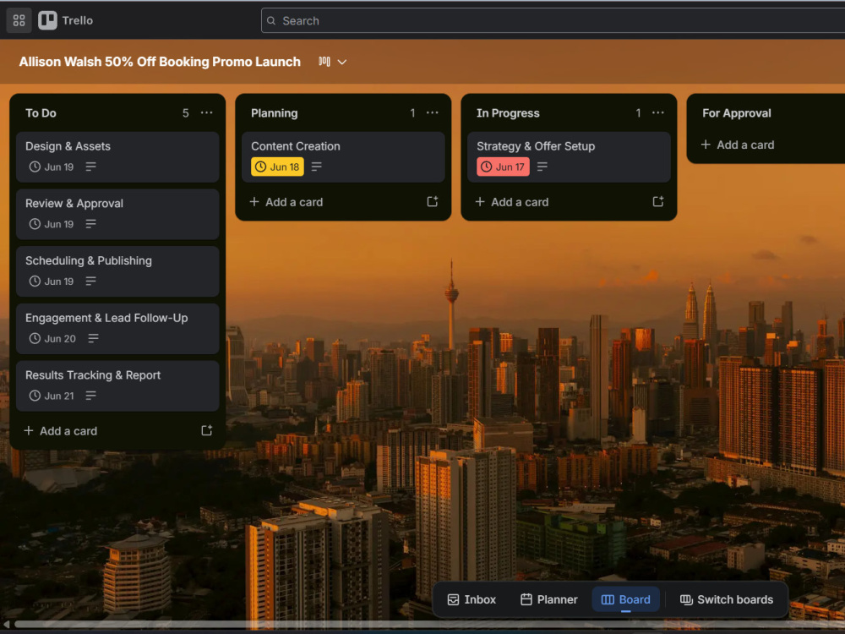
Task: Click description icon on Strategy & Offer Setup card
Action: click(542, 167)
